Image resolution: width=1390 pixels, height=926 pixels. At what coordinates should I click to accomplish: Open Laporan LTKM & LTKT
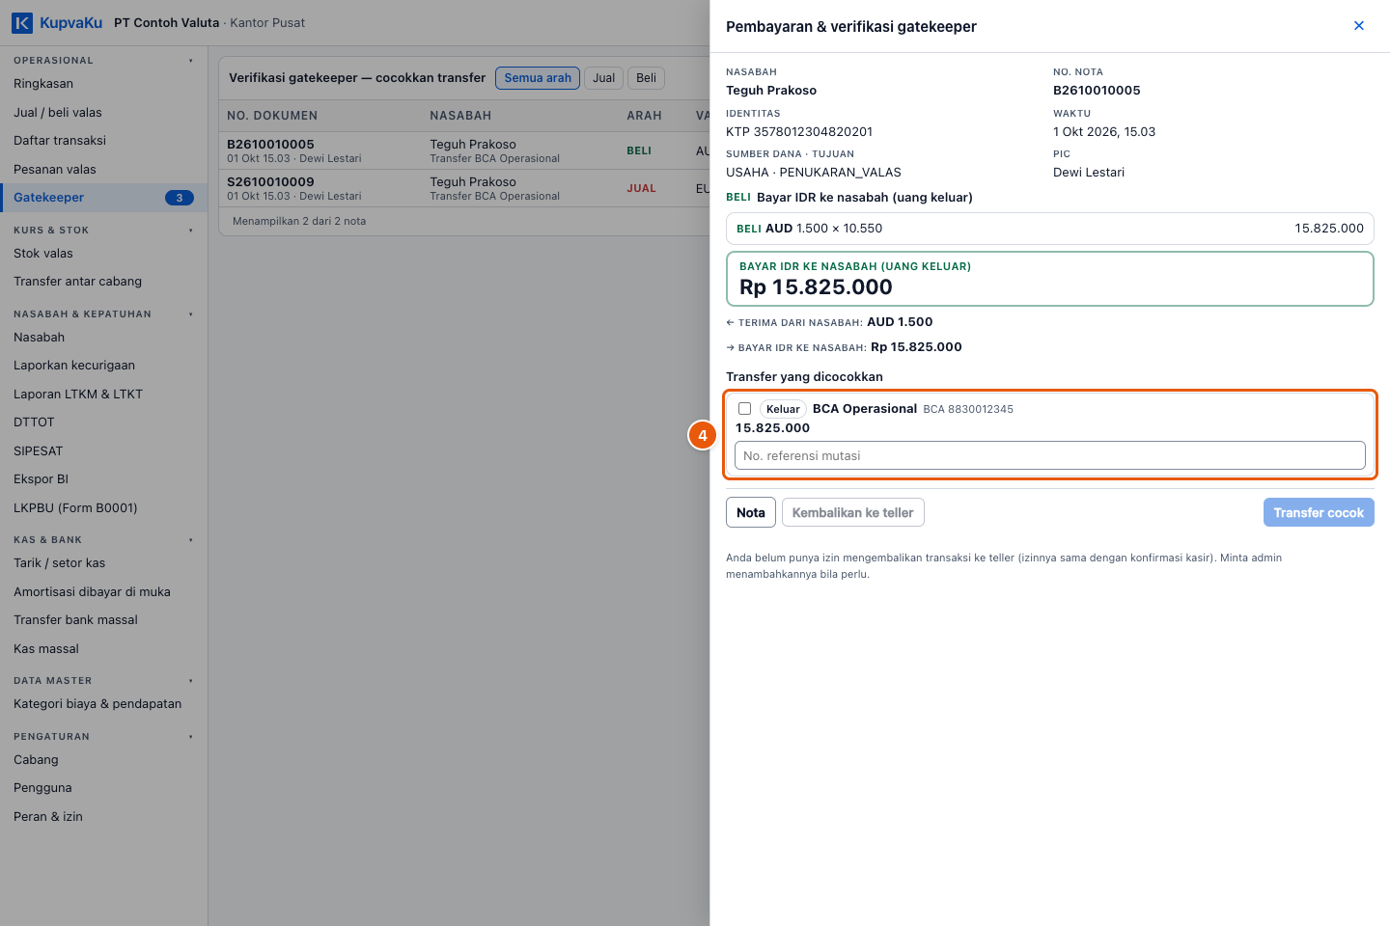(103, 395)
